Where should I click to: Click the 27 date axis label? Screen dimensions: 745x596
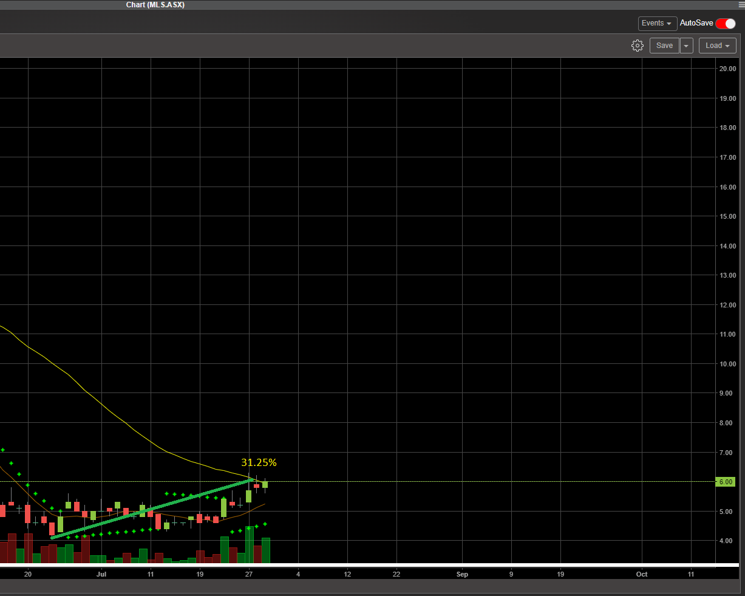[249, 574]
